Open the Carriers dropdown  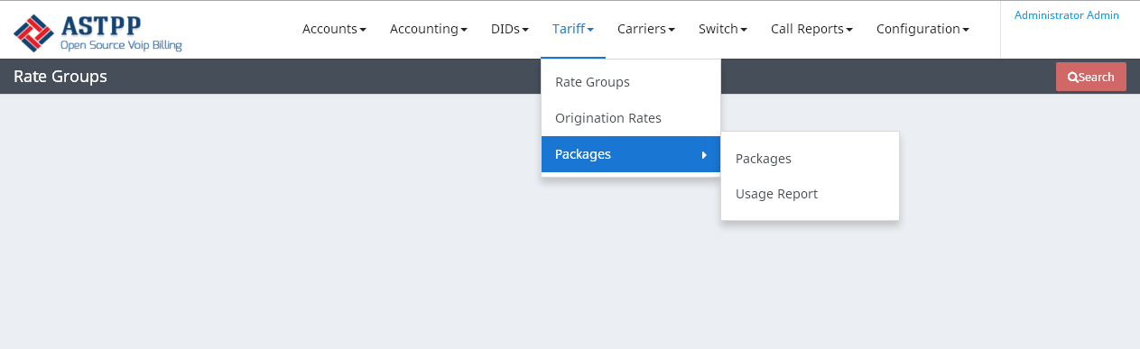(646, 29)
